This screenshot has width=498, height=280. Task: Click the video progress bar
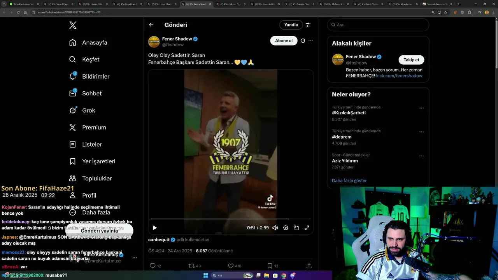pyautogui.click(x=231, y=219)
